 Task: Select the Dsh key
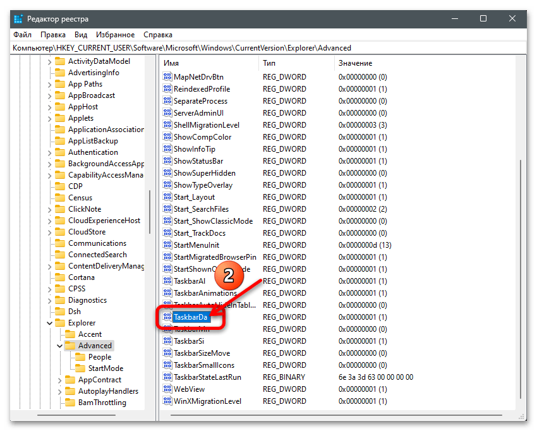tap(75, 311)
